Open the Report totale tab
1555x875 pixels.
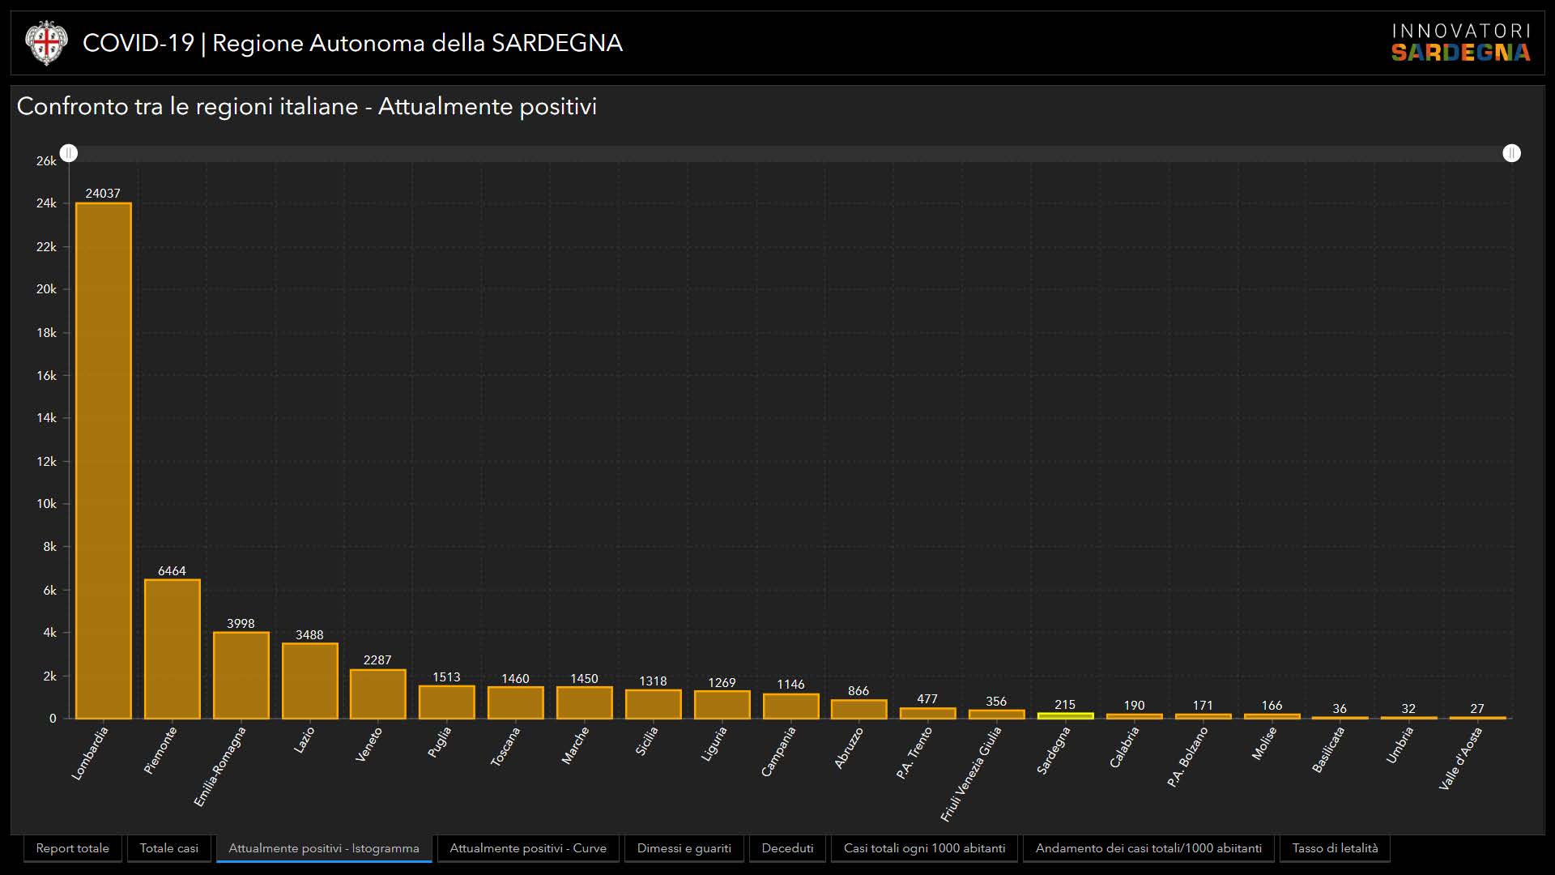pos(73,848)
